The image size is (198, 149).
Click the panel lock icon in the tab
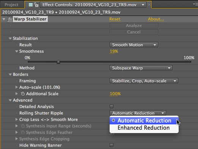(36, 5)
